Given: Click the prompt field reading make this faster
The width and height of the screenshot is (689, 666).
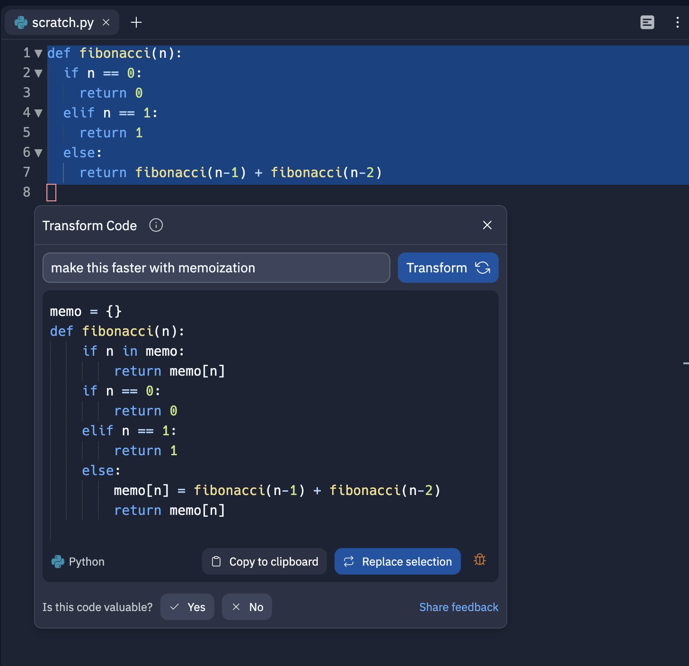Looking at the screenshot, I should pos(216,268).
